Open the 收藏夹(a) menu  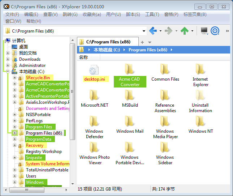tap(92, 14)
